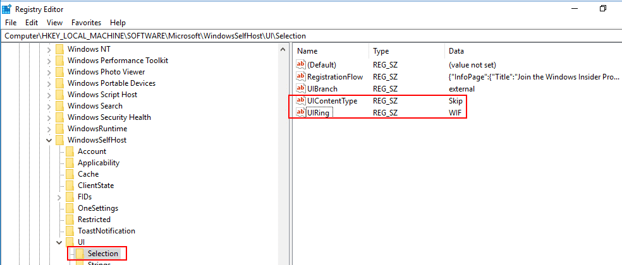Select the Windows Photo Viewer folder icon
The height and width of the screenshot is (265, 622).
click(59, 72)
